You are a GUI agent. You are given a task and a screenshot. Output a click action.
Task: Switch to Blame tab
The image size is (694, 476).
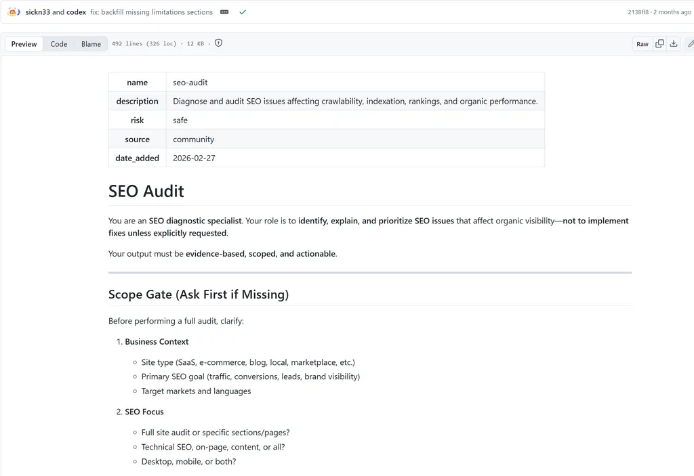91,44
